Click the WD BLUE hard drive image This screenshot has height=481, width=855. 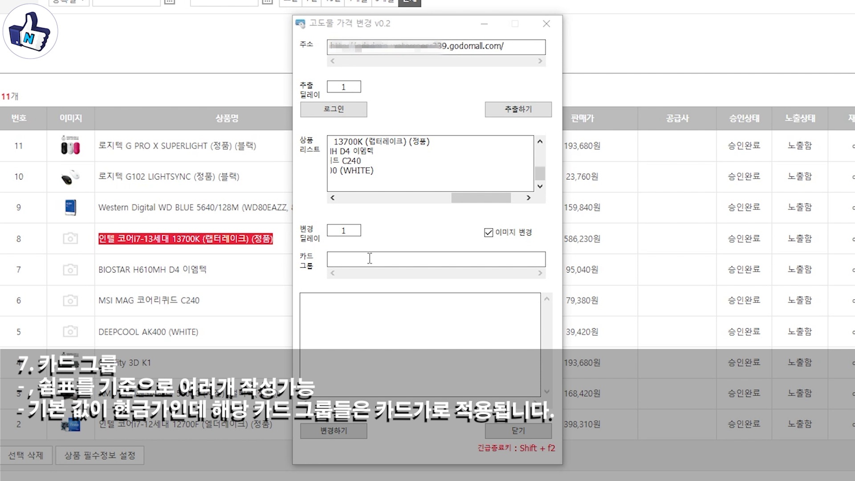70,208
